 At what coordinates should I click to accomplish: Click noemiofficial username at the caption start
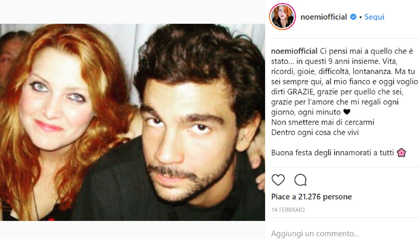294,51
